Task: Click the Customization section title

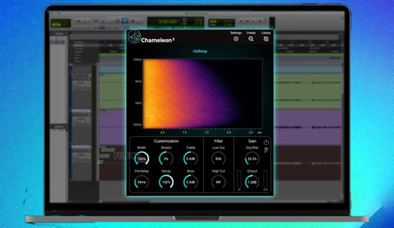Action: [166, 141]
